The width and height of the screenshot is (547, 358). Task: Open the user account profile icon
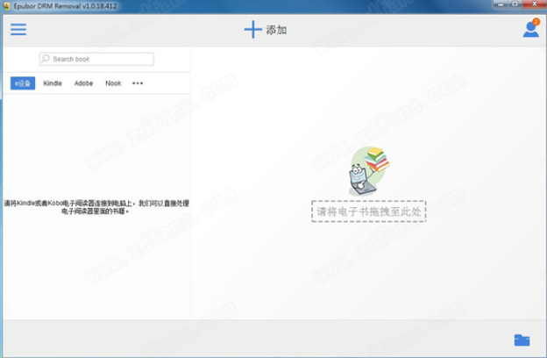click(x=530, y=30)
